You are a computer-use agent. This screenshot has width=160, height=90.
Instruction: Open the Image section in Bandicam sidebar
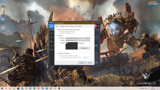[x=51, y=45]
